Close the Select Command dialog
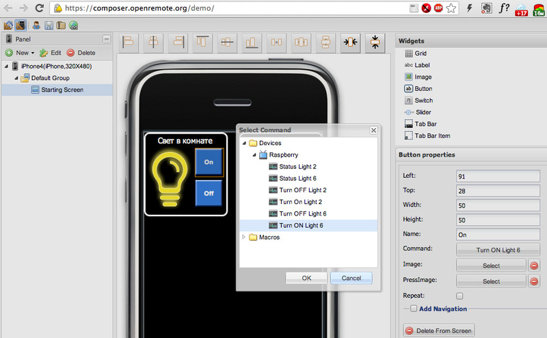The image size is (547, 338). pos(373,130)
